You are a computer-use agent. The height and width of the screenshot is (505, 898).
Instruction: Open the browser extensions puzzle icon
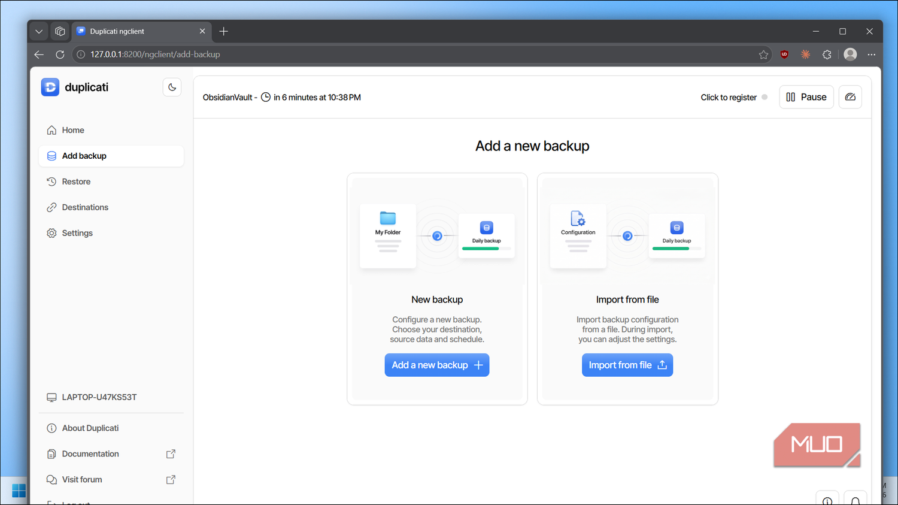pos(827,55)
